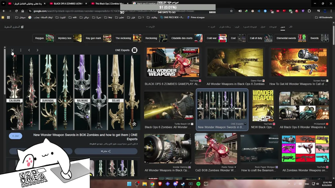Open the ONE PIECE BOX bookmark
This screenshot has height=188, width=335.
click(x=171, y=17)
